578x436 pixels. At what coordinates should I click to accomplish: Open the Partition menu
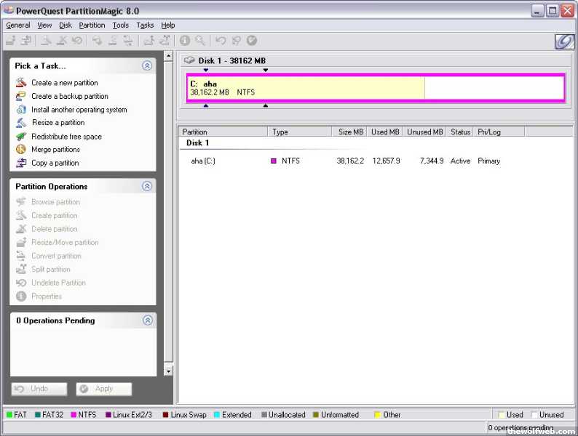coord(92,25)
